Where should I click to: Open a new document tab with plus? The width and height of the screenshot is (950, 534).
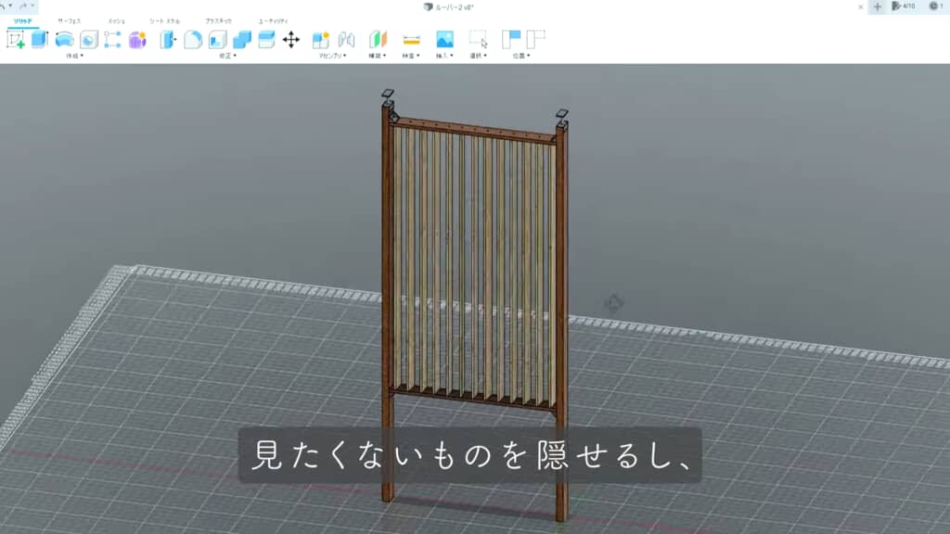[x=878, y=6]
